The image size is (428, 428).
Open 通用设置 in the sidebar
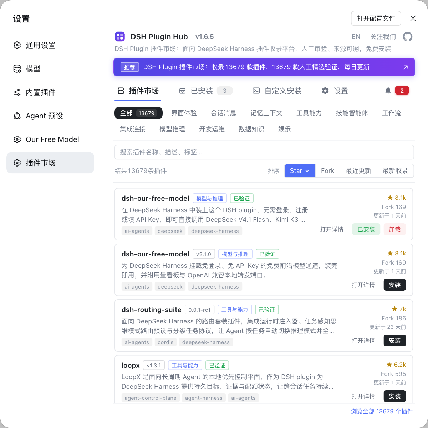tap(50, 45)
